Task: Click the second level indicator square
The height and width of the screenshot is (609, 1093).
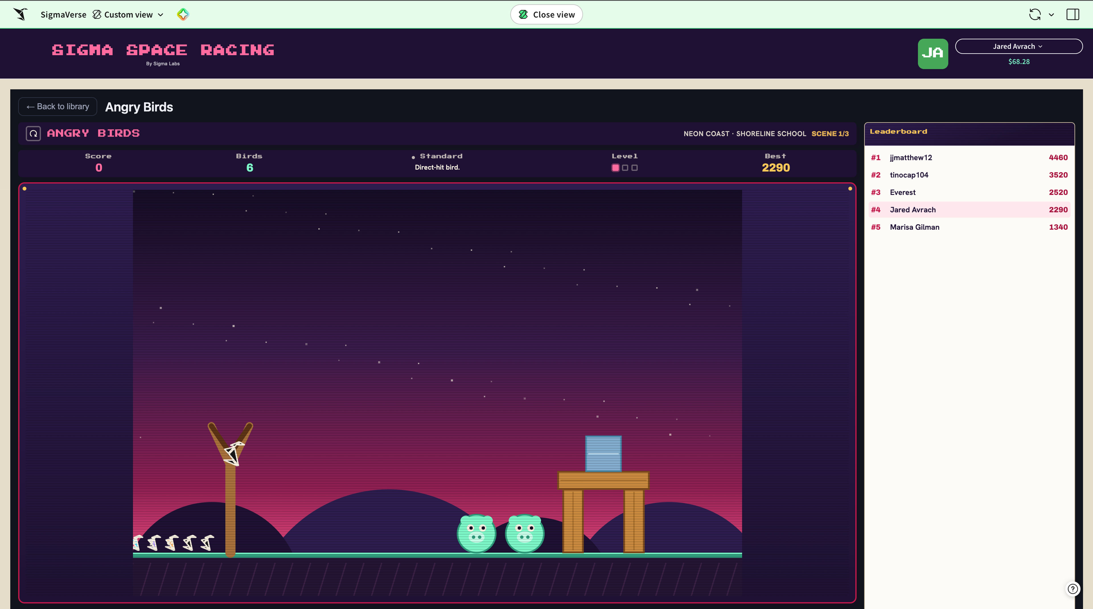Action: [x=625, y=168]
